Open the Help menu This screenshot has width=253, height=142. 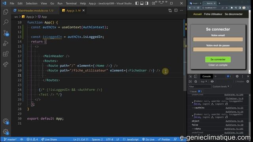[x=83, y=4]
